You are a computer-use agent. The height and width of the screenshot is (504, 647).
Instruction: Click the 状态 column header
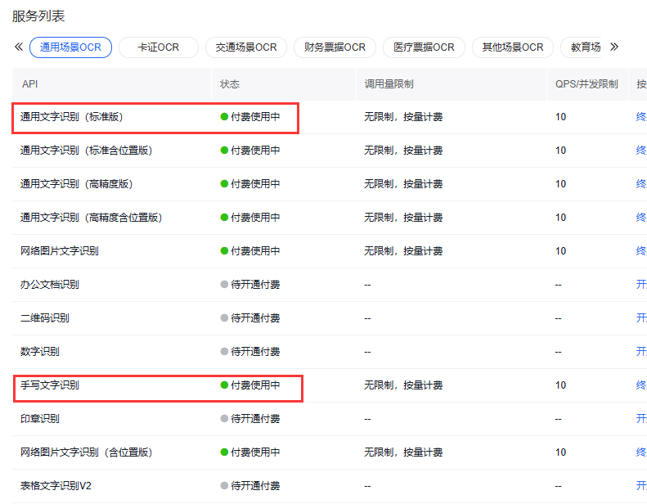pos(230,84)
